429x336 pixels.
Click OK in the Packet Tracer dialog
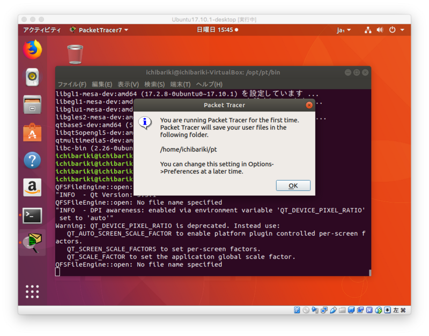click(x=293, y=185)
